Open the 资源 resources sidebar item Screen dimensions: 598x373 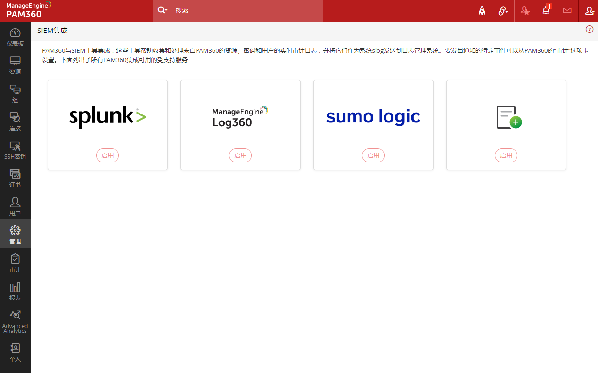(x=15, y=65)
